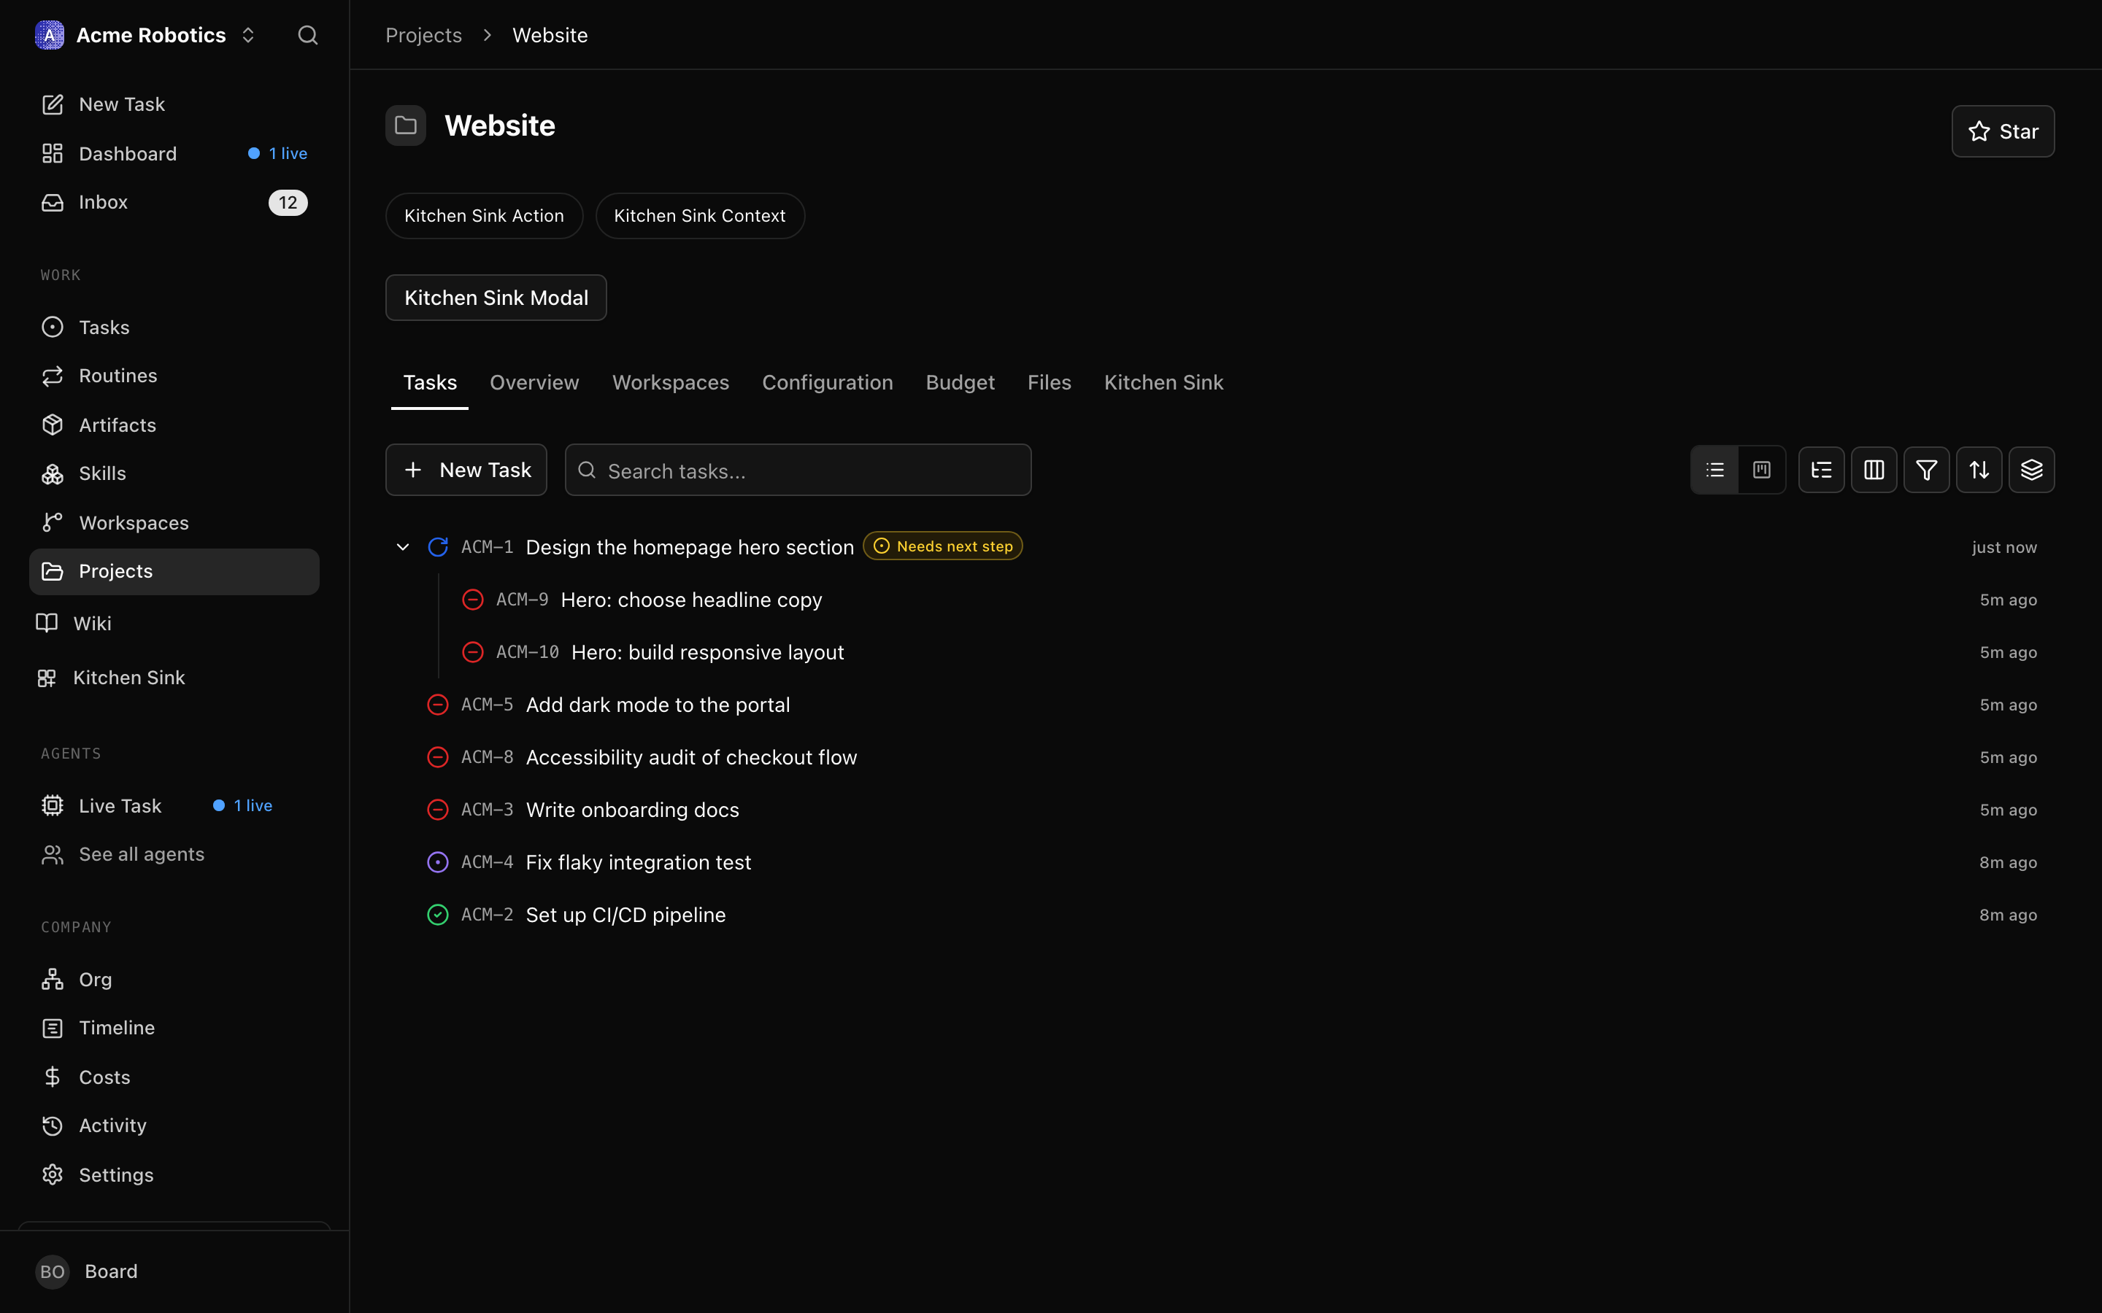The width and height of the screenshot is (2102, 1313).
Task: Change status of ACM-3 onboarding docs task
Action: click(x=438, y=810)
